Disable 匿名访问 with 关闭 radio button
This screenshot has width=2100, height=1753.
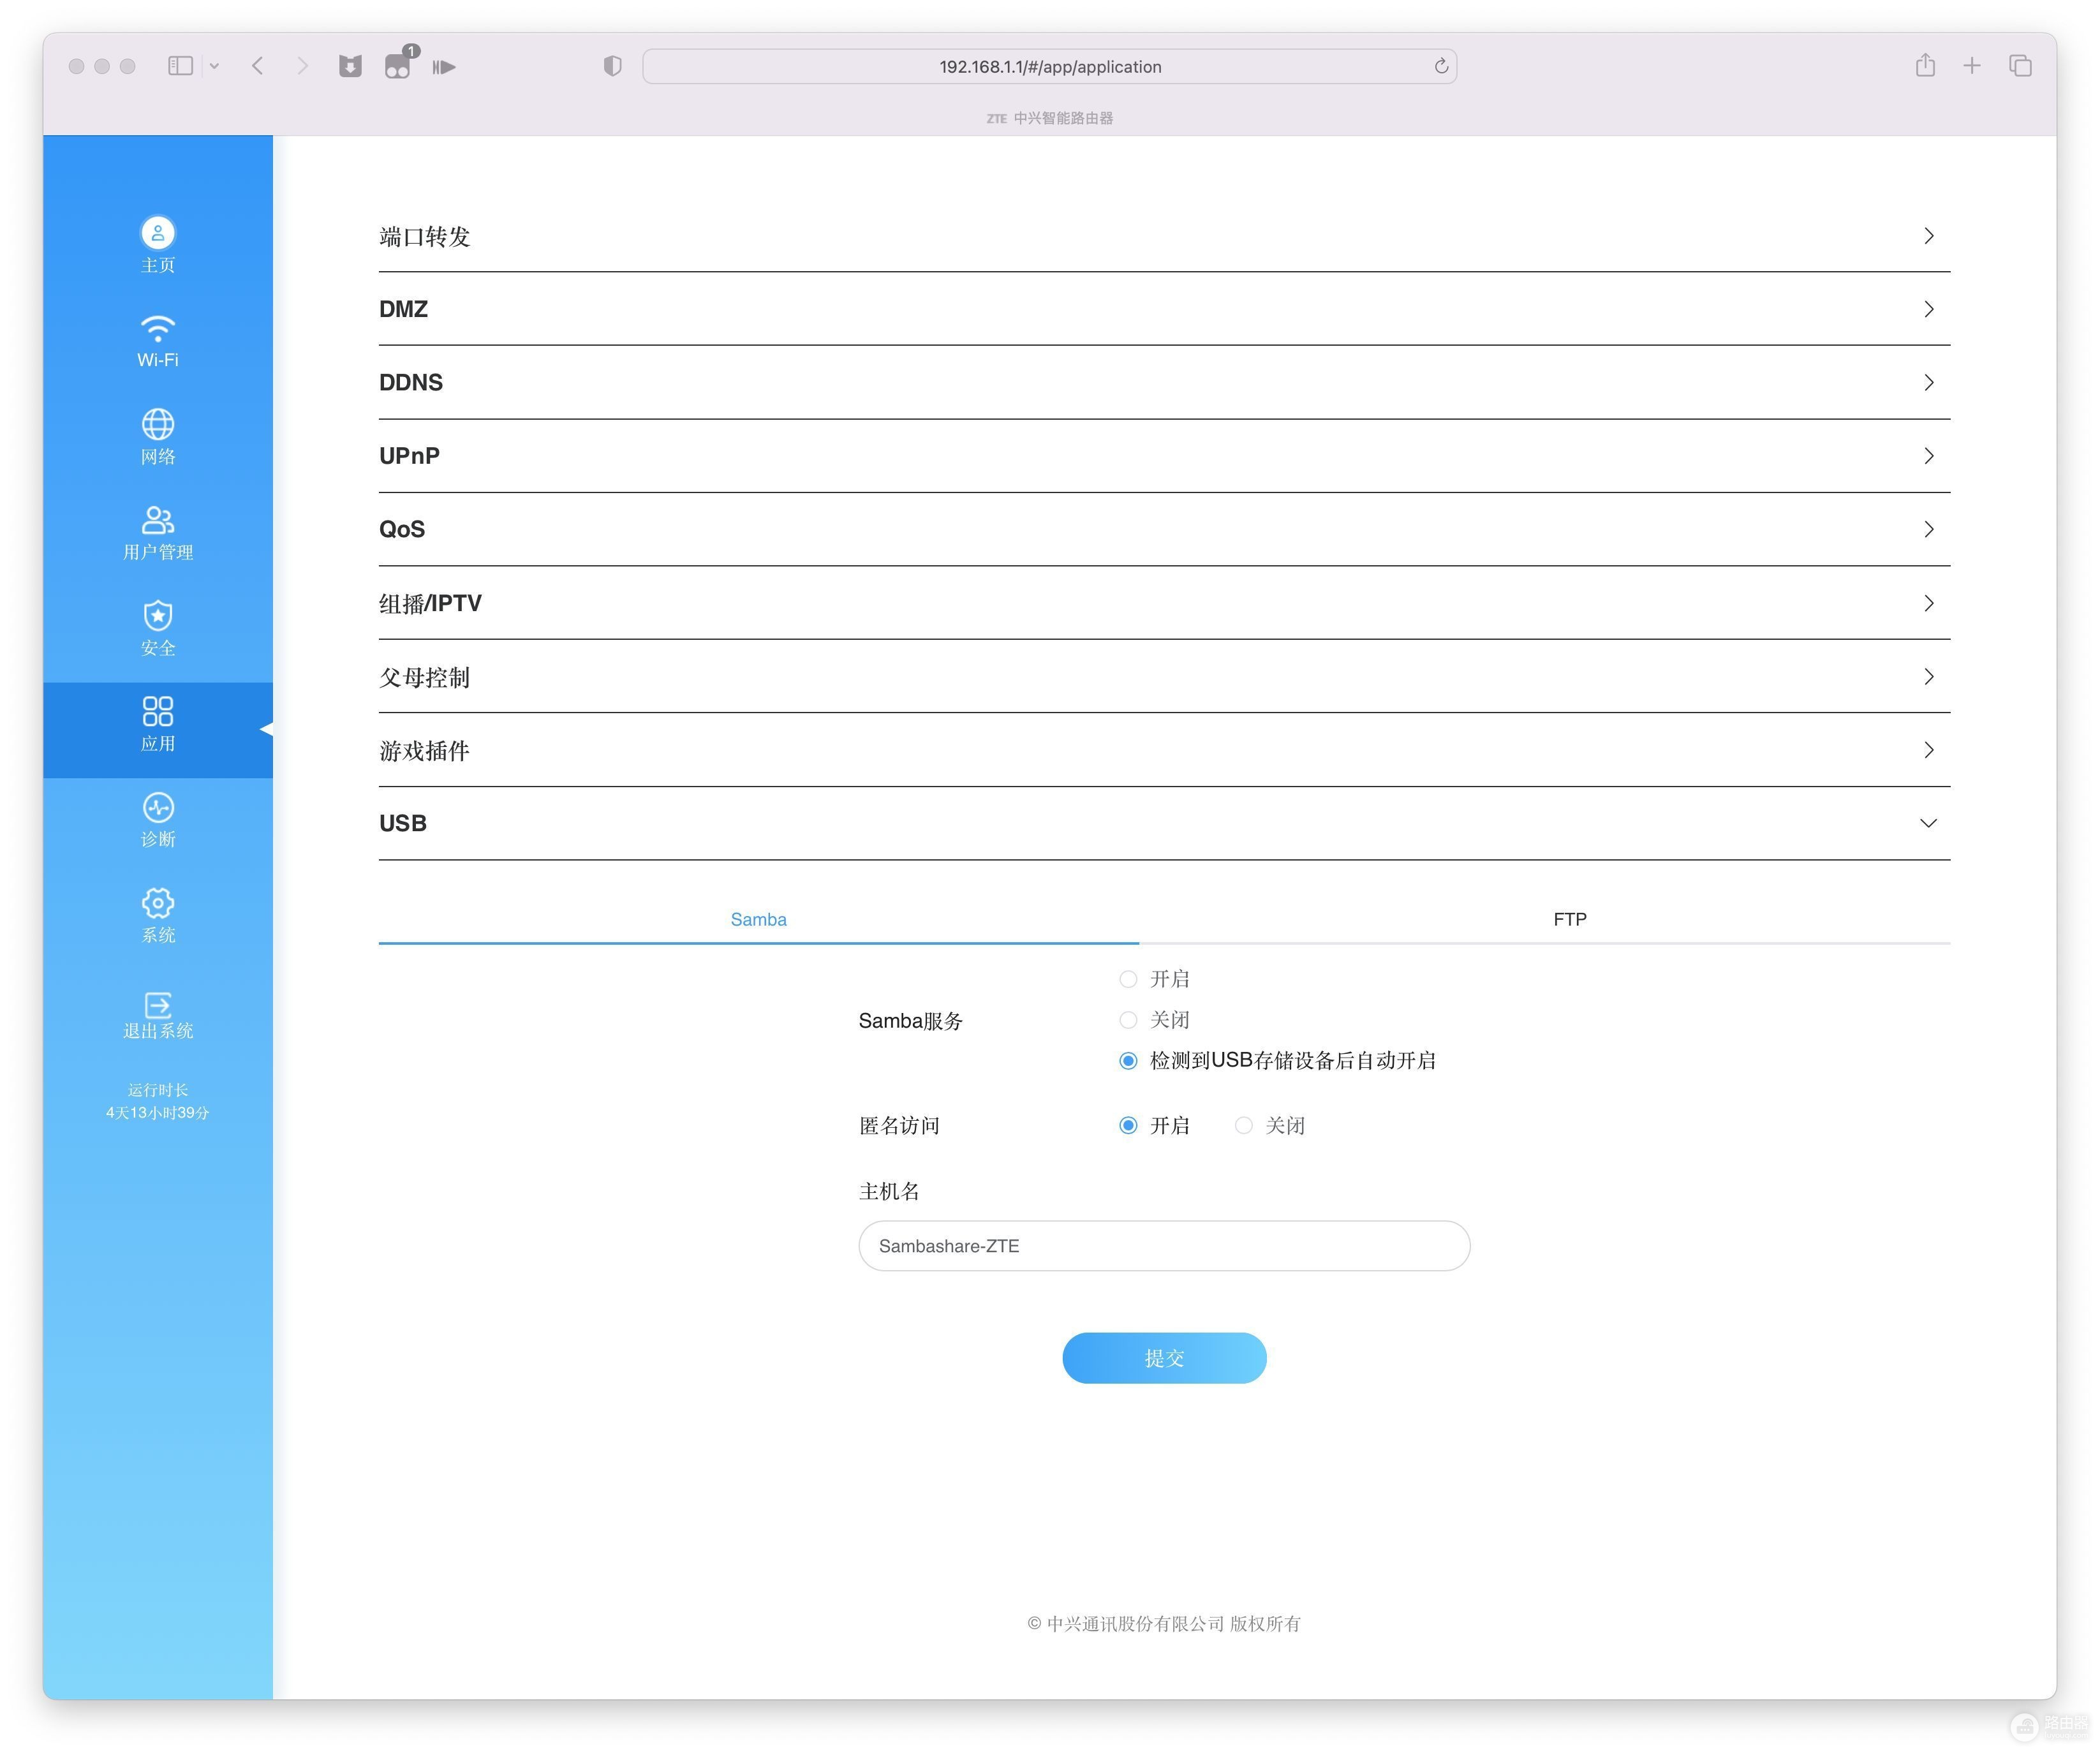(x=1243, y=1126)
